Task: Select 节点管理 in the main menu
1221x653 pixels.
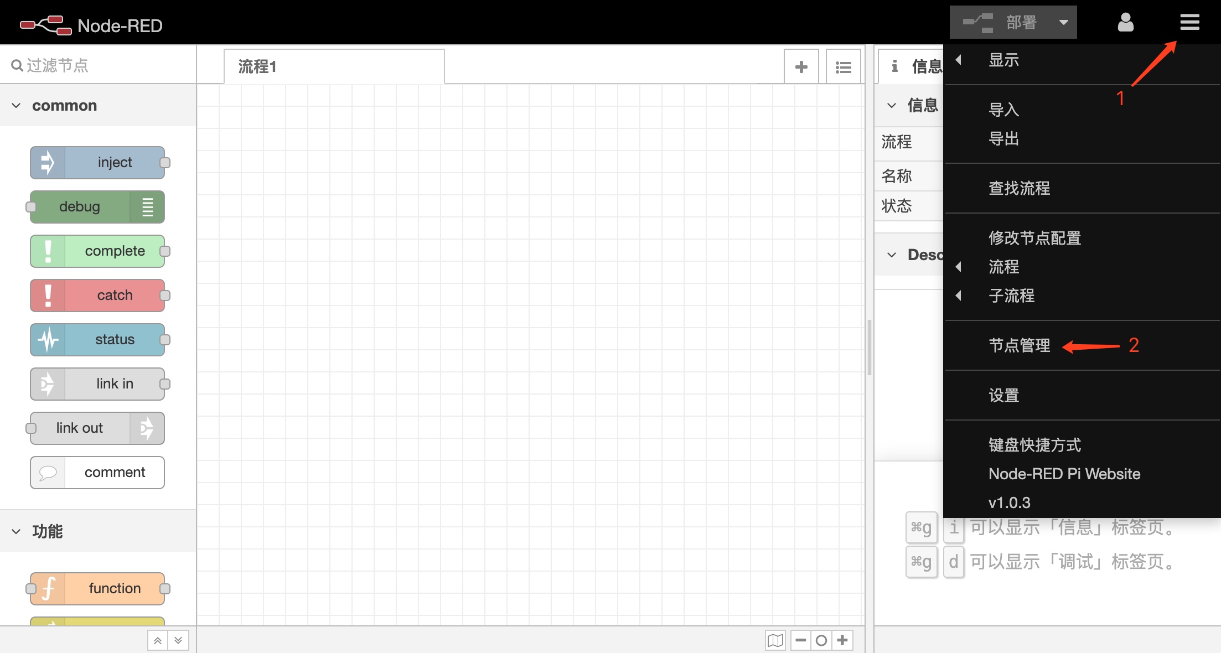Action: point(1019,345)
